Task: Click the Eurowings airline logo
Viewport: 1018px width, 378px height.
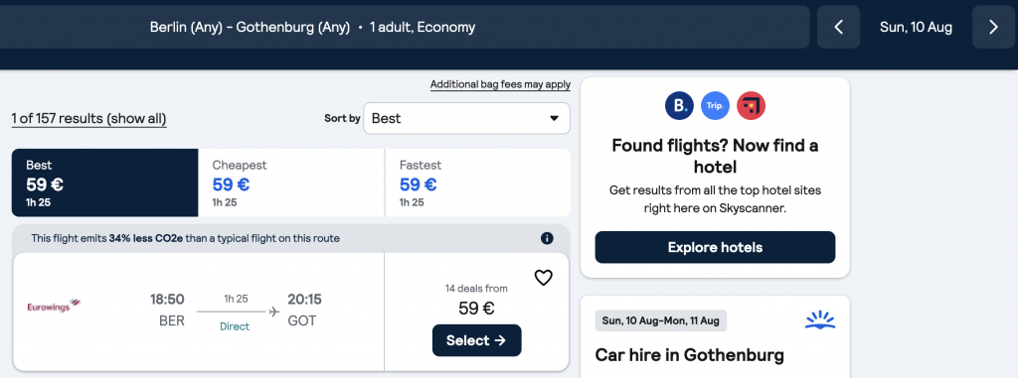Action: 54,306
